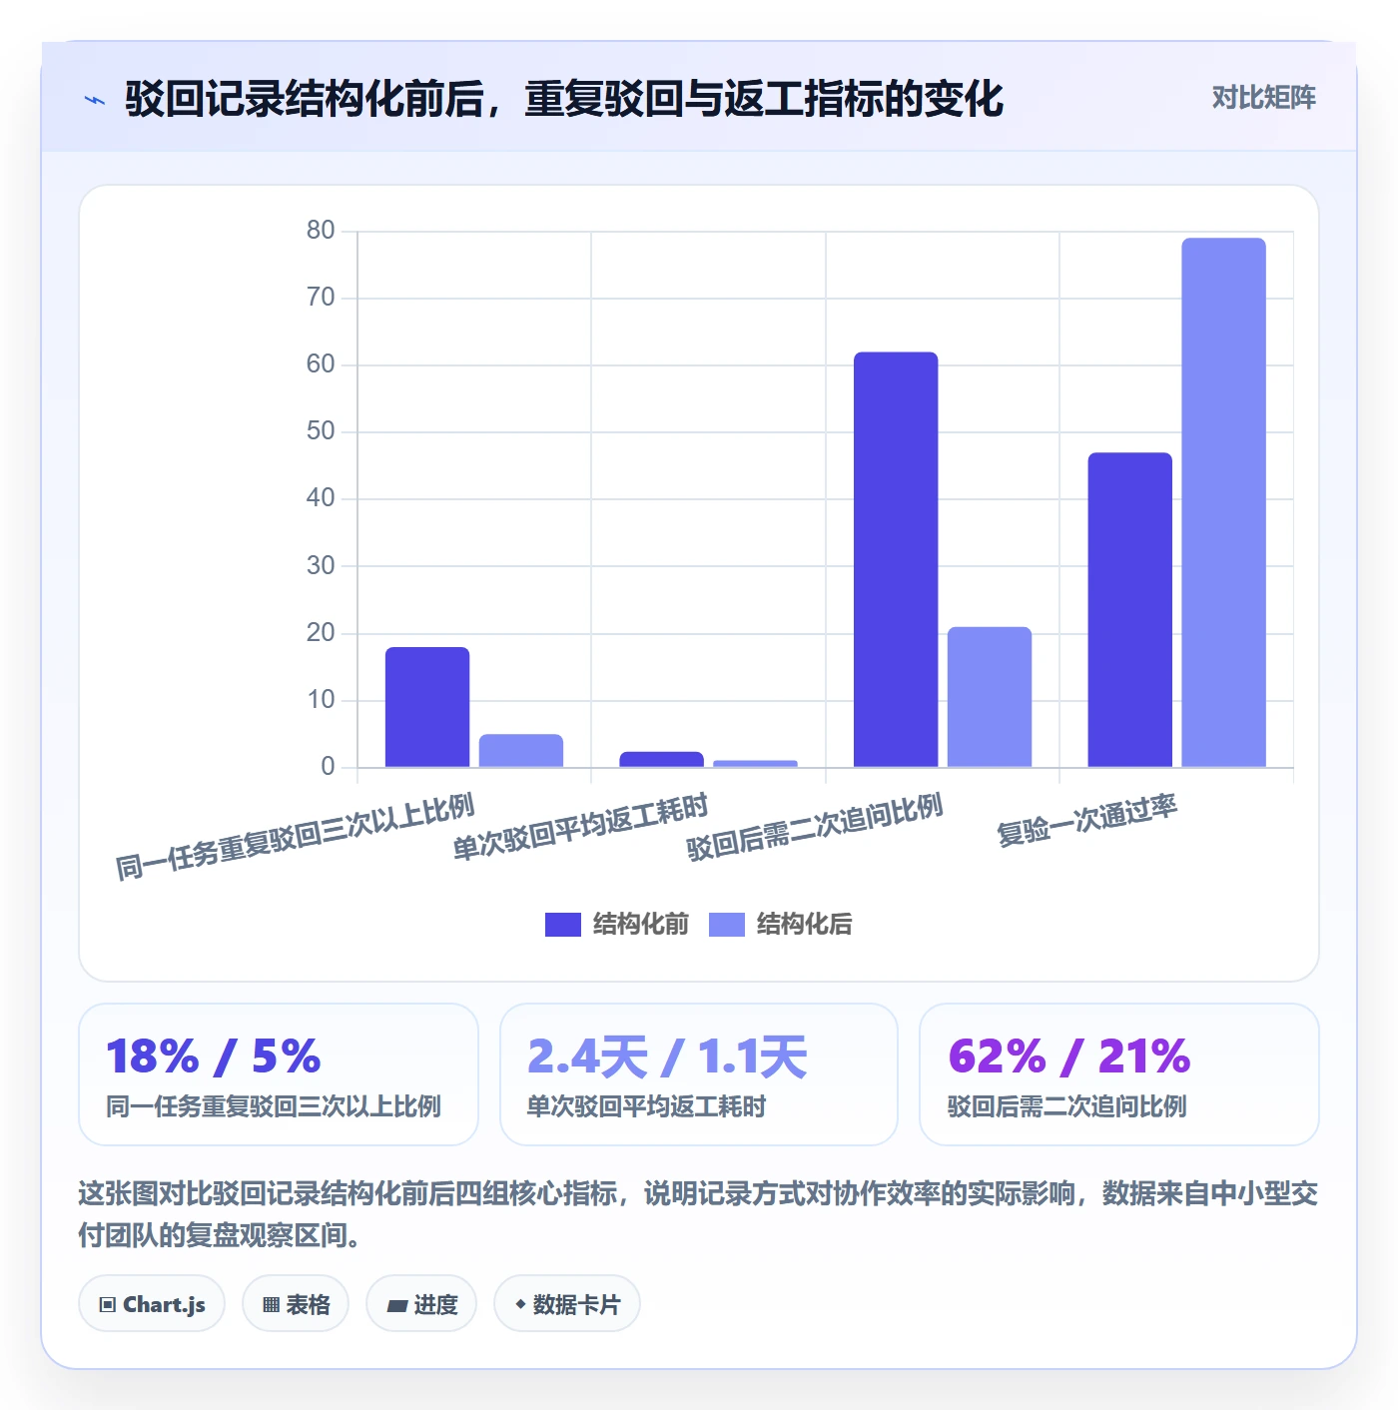Toggle the 结构化后 legend color box
The height and width of the screenshot is (1410, 1398).
[x=726, y=925]
